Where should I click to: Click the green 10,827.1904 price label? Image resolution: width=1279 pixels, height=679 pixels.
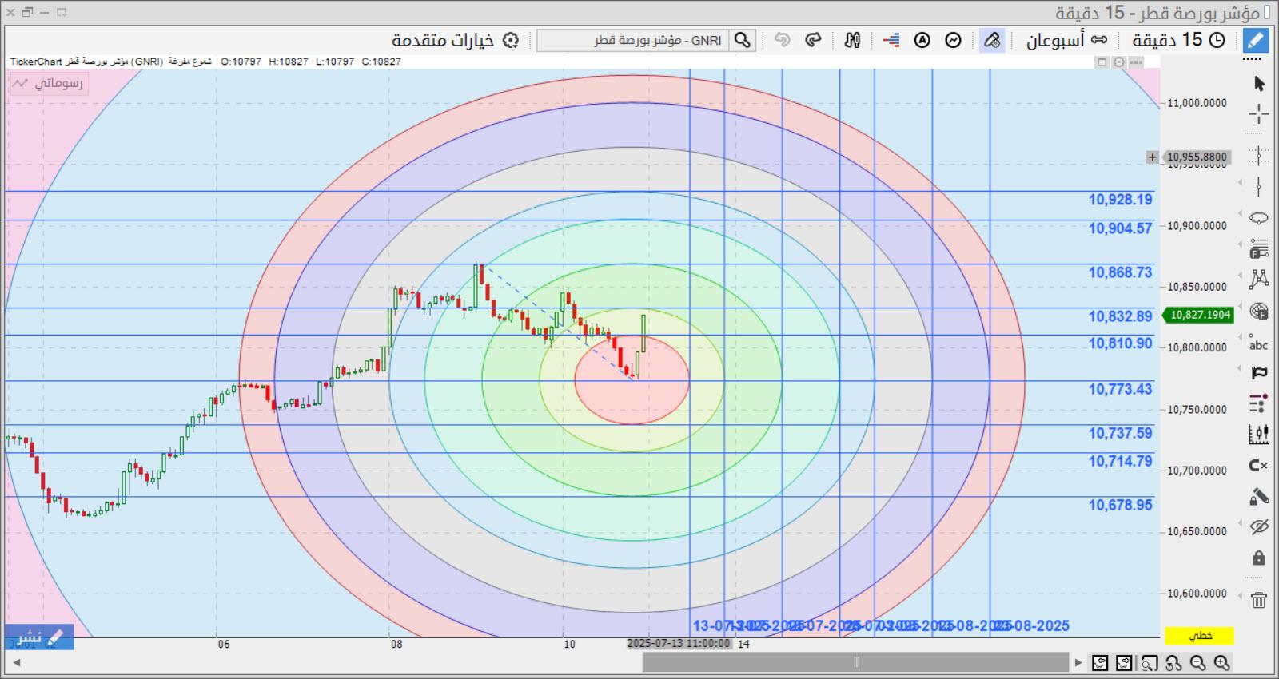click(x=1200, y=315)
